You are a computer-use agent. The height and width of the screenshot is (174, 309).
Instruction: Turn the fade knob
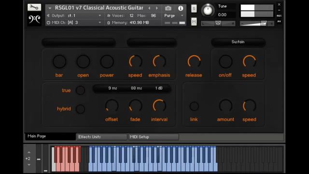135,106
